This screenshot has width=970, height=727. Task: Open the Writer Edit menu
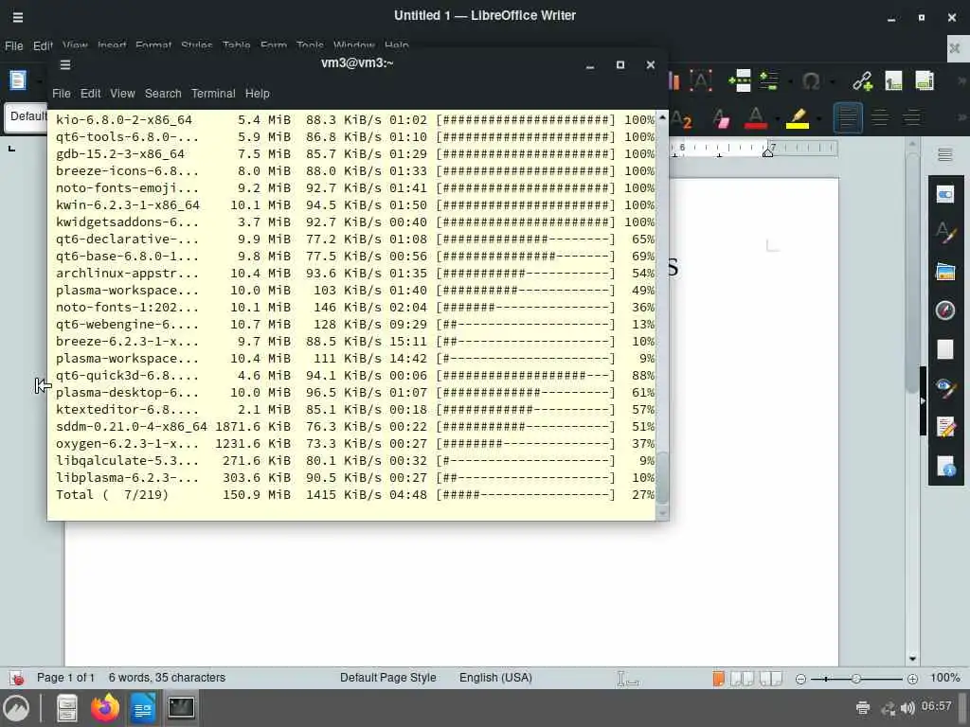[x=44, y=45]
